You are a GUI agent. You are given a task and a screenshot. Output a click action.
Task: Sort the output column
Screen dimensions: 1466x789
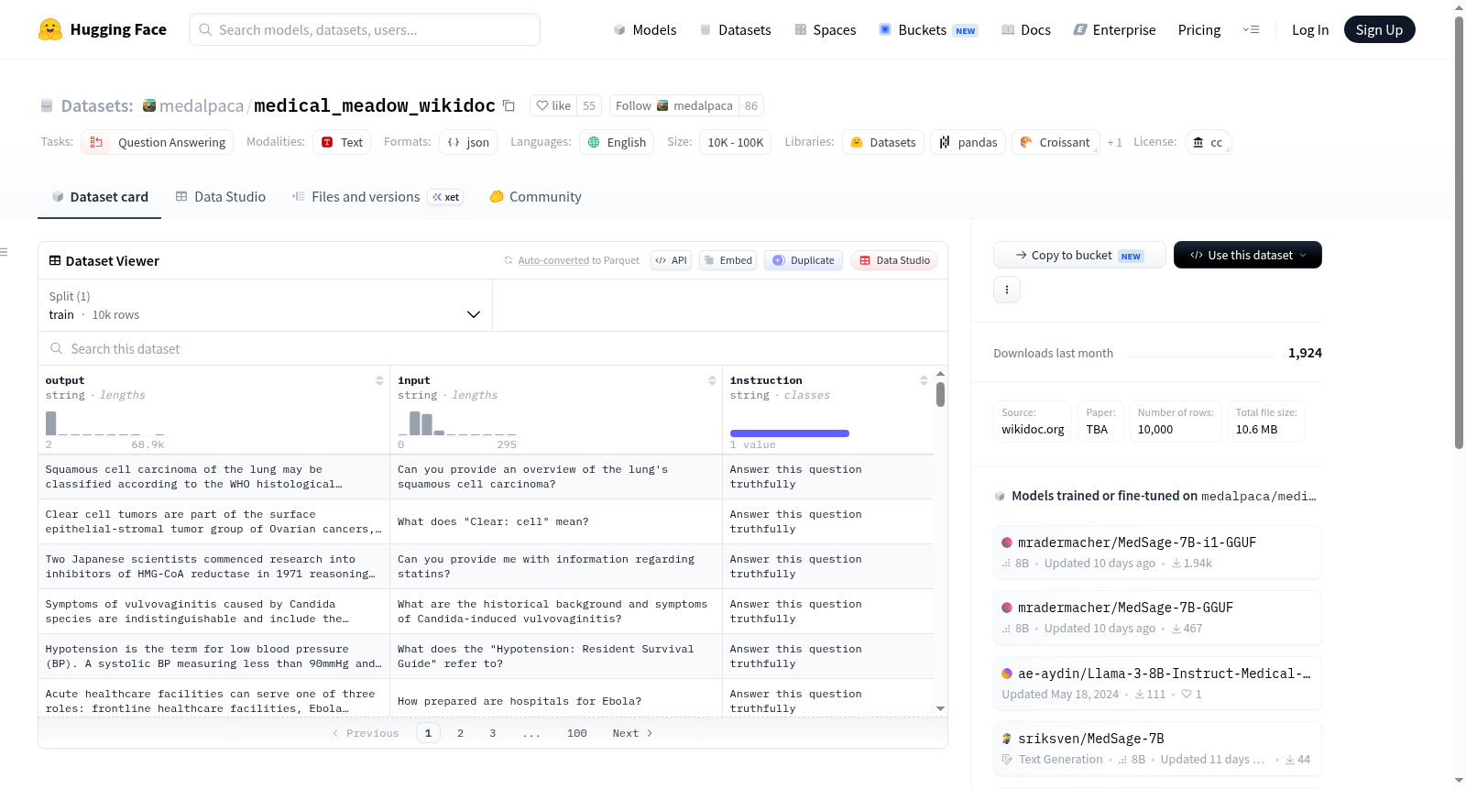379,380
